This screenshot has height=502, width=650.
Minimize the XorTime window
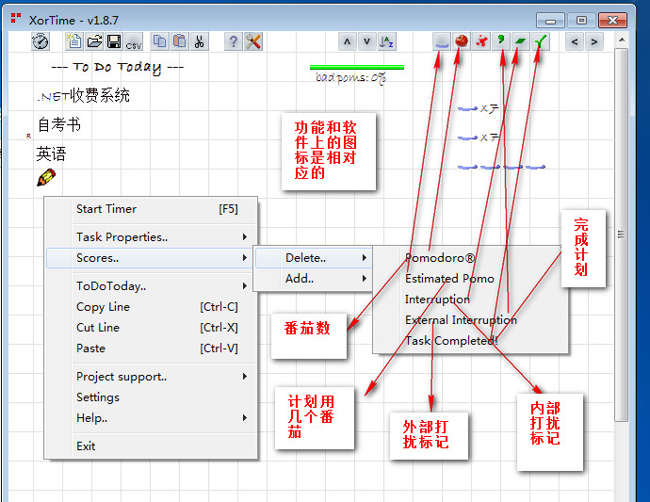point(550,21)
